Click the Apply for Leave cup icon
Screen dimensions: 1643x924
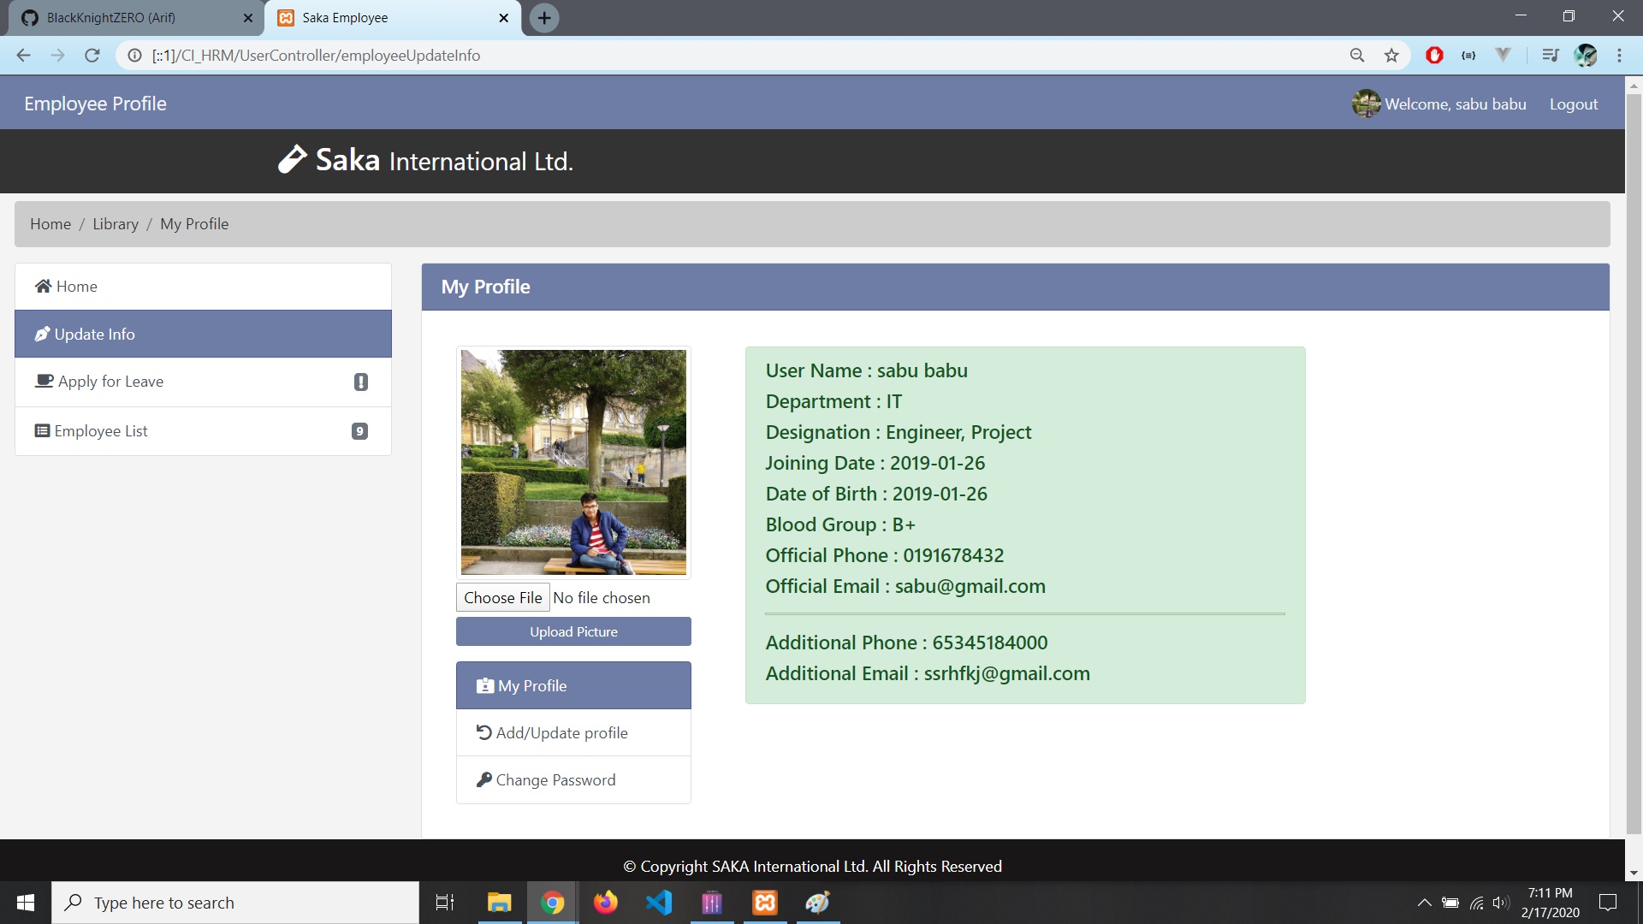44,382
